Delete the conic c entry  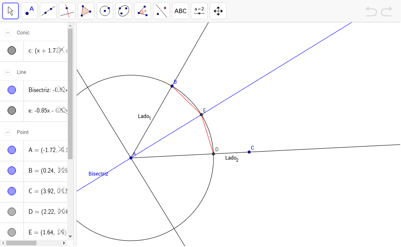tap(61, 49)
